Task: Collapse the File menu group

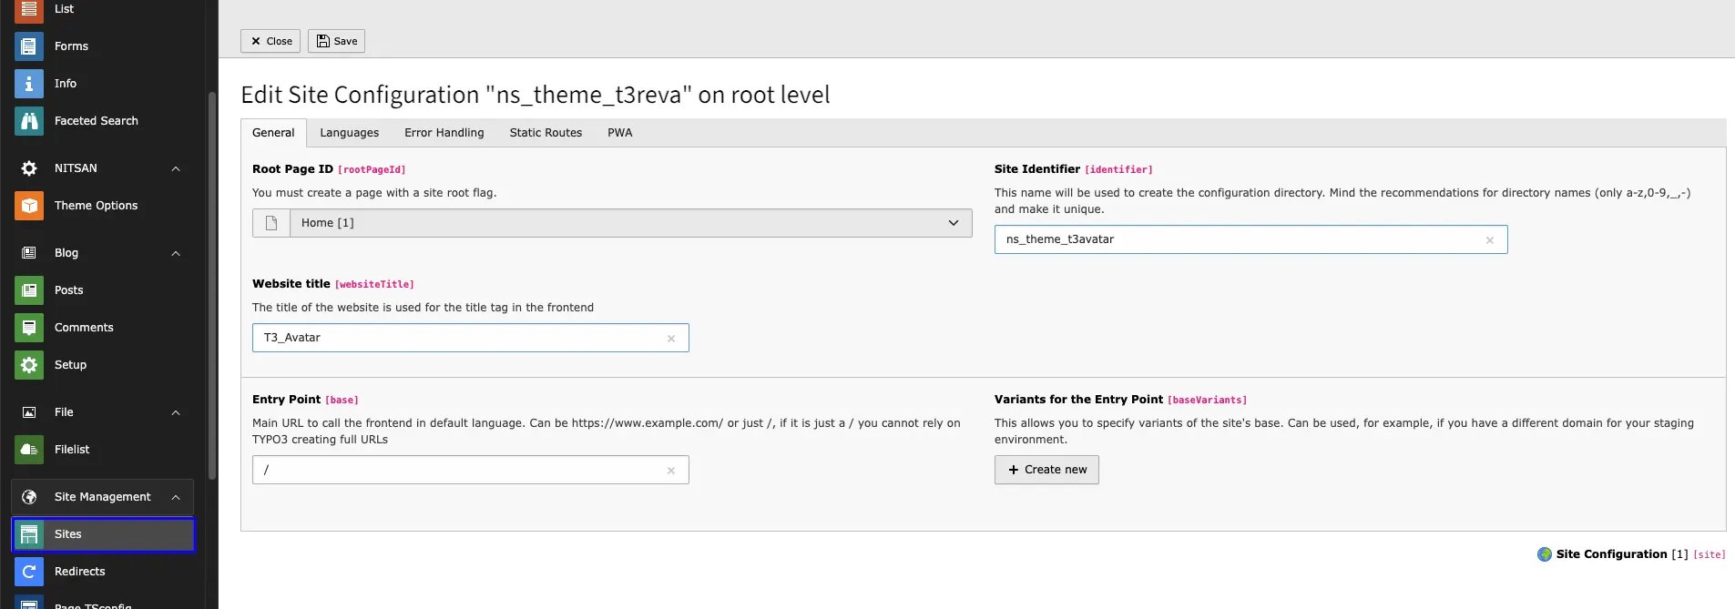Action: (x=176, y=412)
